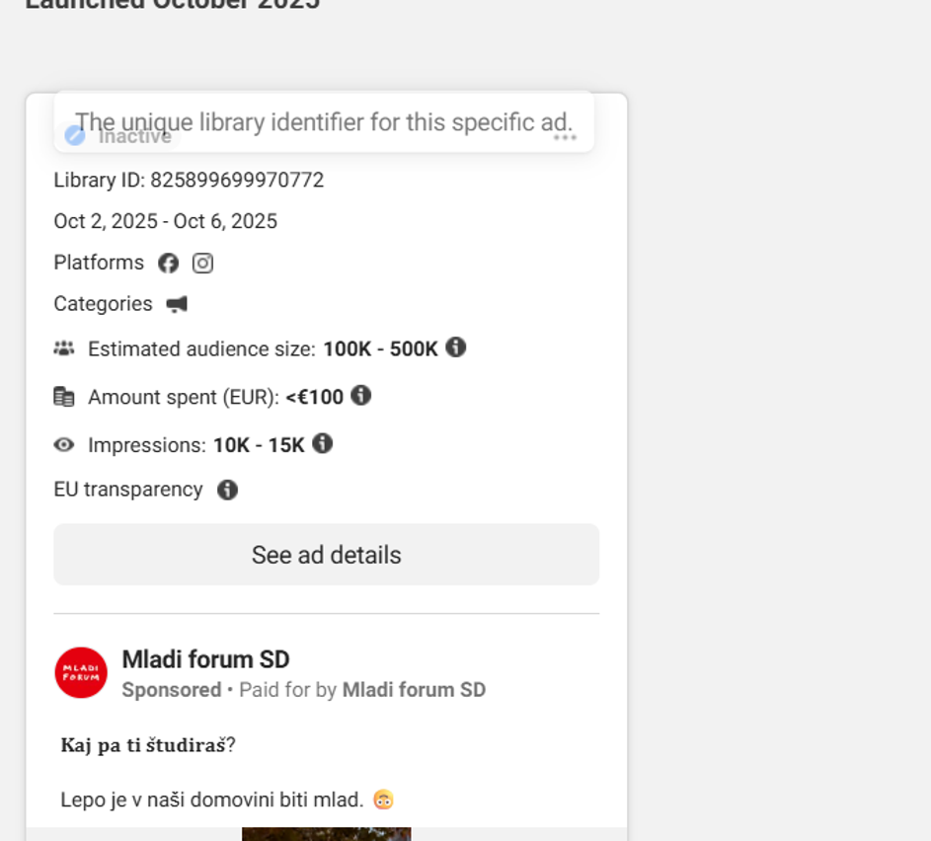This screenshot has width=931, height=841.
Task: Click the ad date range Oct 2 - Oct 6
Action: [x=166, y=221]
